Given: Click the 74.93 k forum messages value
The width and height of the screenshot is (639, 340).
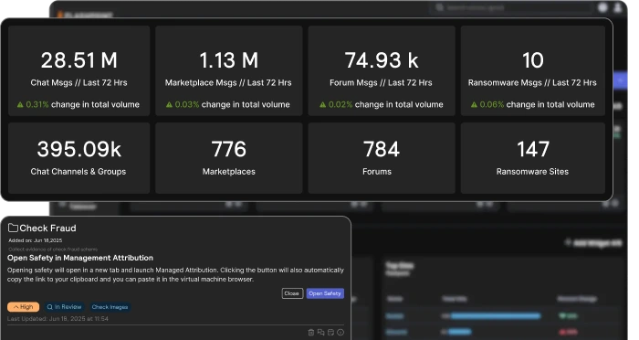Looking at the screenshot, I should pos(382,60).
